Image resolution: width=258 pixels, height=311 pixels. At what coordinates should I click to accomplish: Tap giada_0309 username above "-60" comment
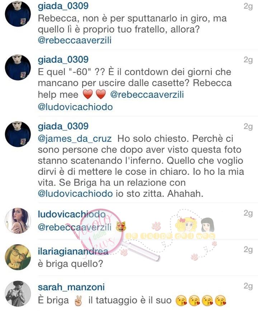63,60
